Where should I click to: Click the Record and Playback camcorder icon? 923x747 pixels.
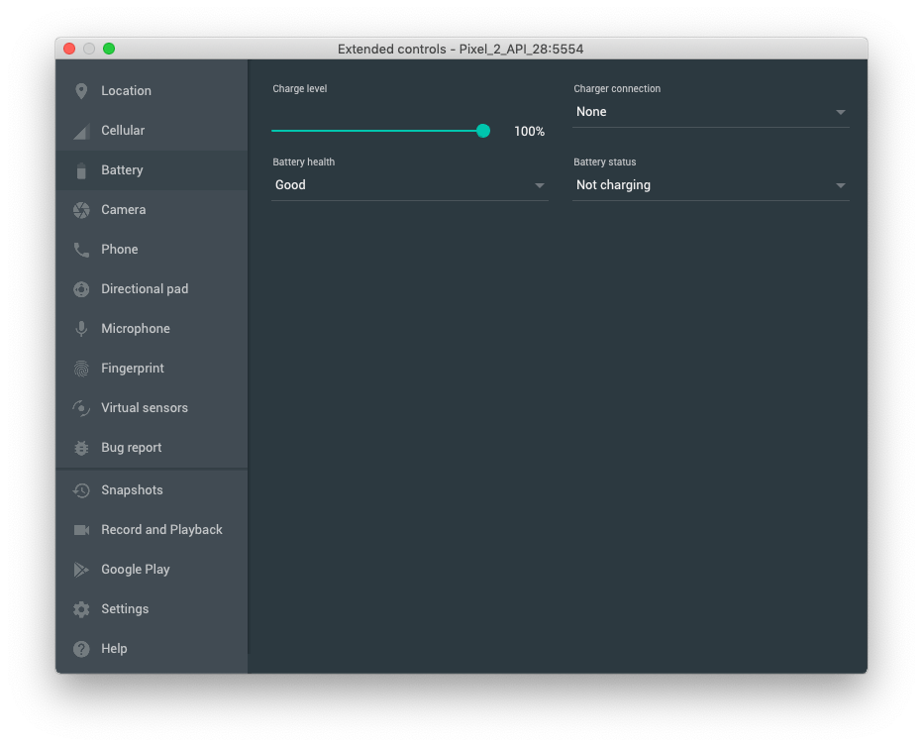pyautogui.click(x=81, y=530)
